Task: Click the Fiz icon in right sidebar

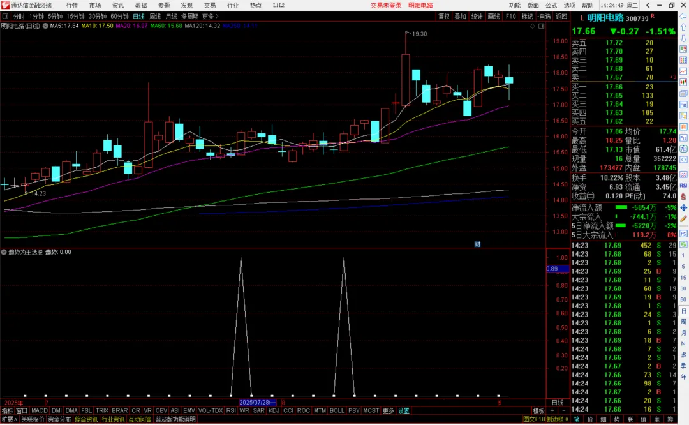Action: click(683, 138)
